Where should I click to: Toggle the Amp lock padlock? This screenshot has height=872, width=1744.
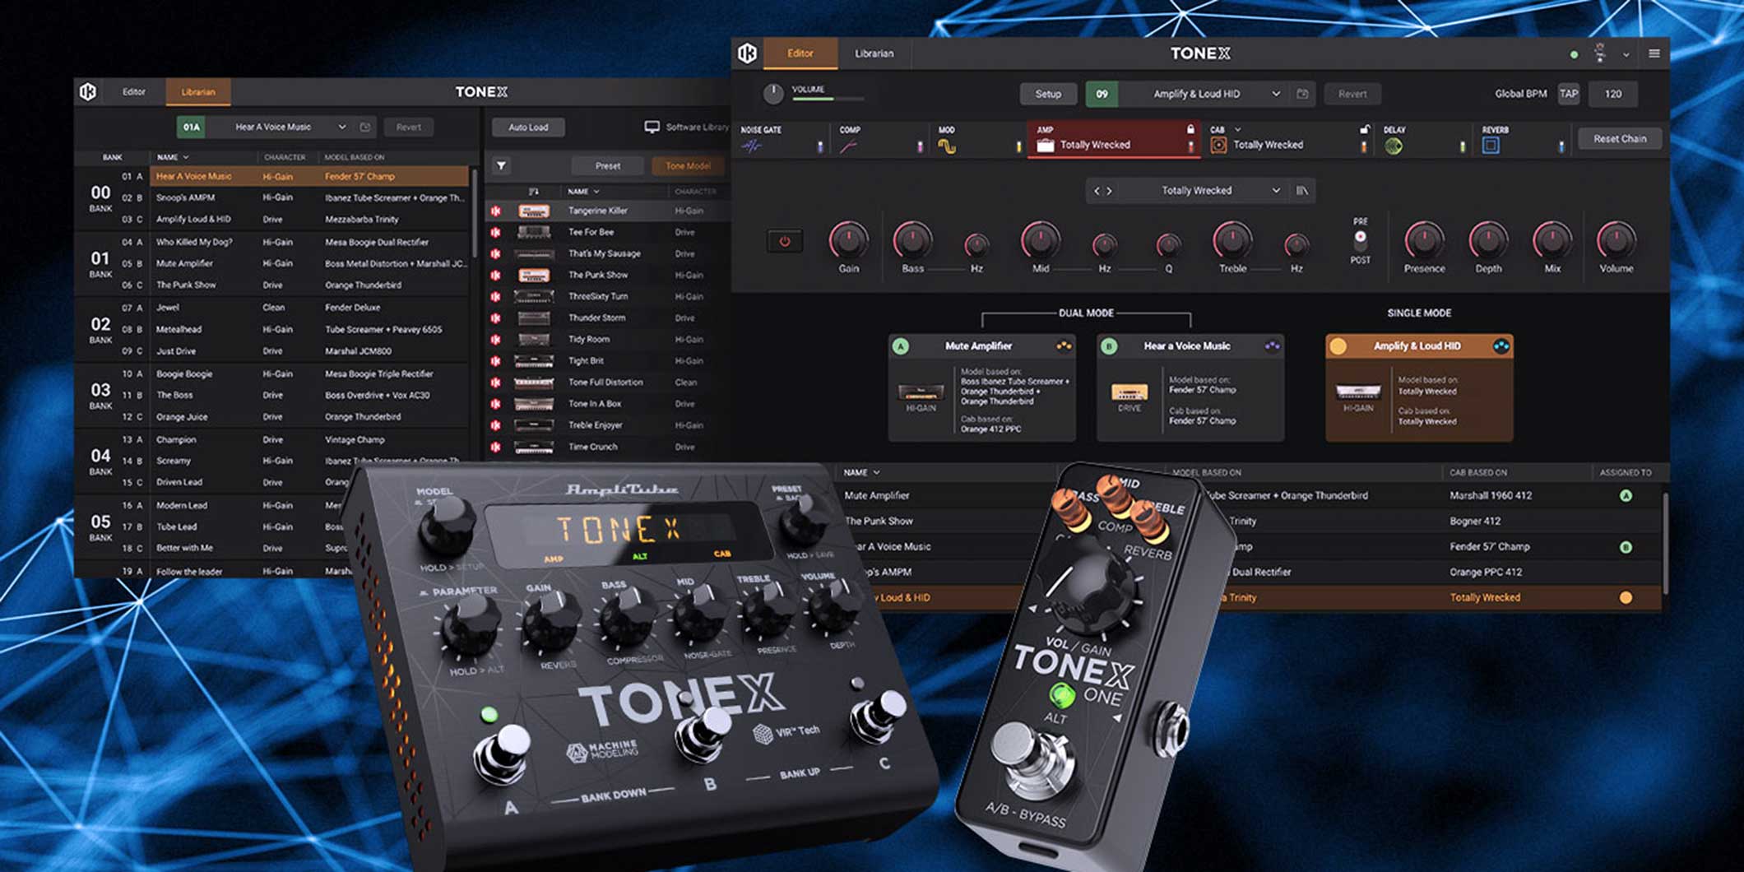1190,129
